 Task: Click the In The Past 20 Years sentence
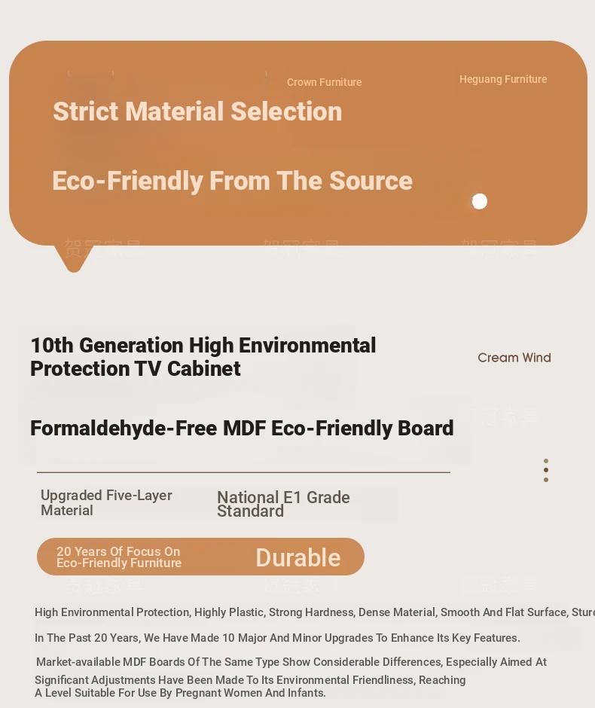tap(277, 638)
